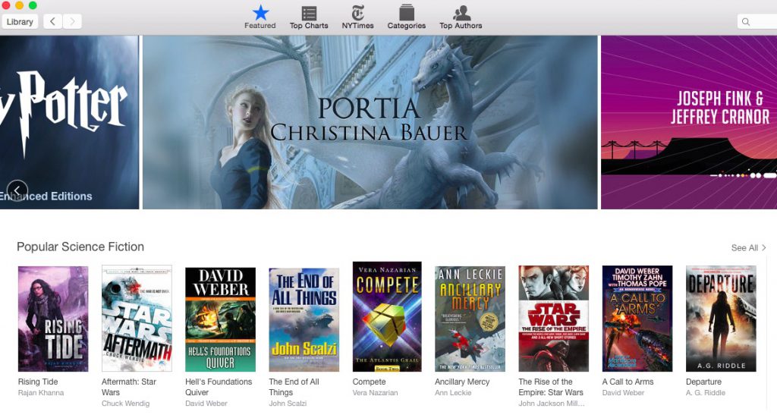
Task: Select the Top Charts tab label
Action: click(310, 26)
